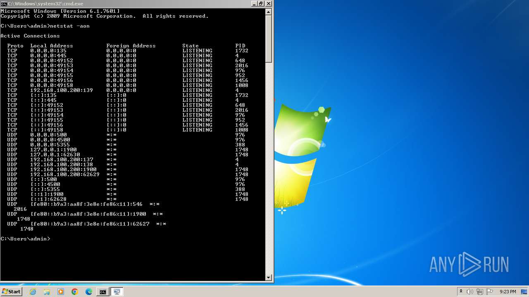Click the 'Local Address' column header
The width and height of the screenshot is (529, 297).
(x=52, y=46)
